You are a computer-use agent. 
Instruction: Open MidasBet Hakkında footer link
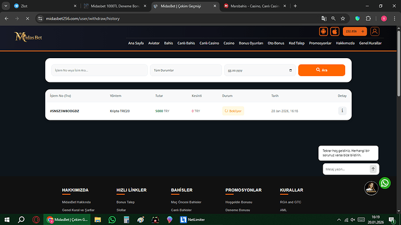(x=76, y=202)
